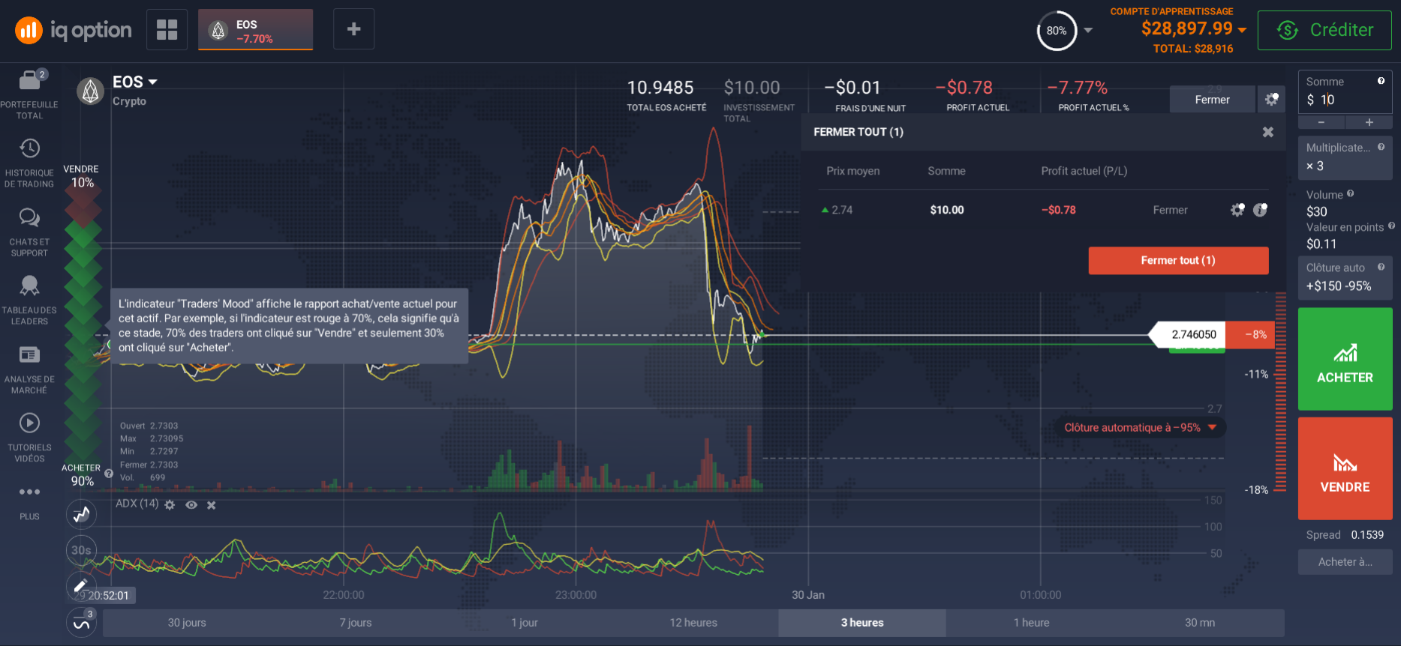This screenshot has height=646, width=1401.
Task: Click the red Fermer tout (1) button
Action: tap(1178, 260)
